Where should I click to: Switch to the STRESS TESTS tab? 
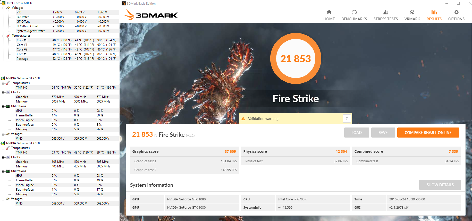[385, 15]
